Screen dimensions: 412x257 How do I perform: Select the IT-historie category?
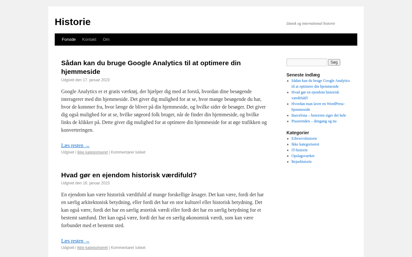click(299, 150)
